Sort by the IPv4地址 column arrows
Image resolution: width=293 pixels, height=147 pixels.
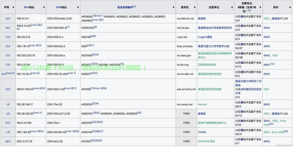pos(44,7)
